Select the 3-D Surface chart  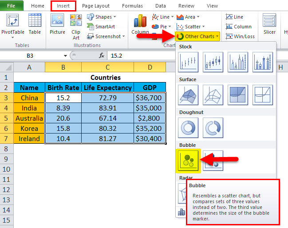click(x=188, y=95)
